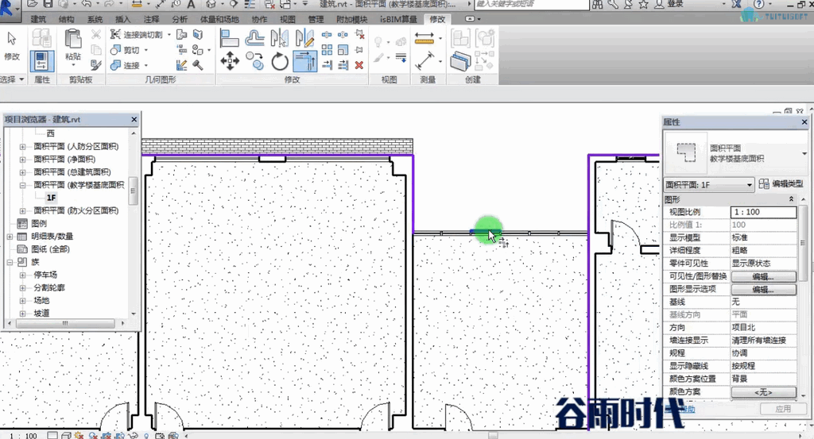The width and height of the screenshot is (814, 439).
Task: Toggle the Properties palette button
Action: point(42,61)
